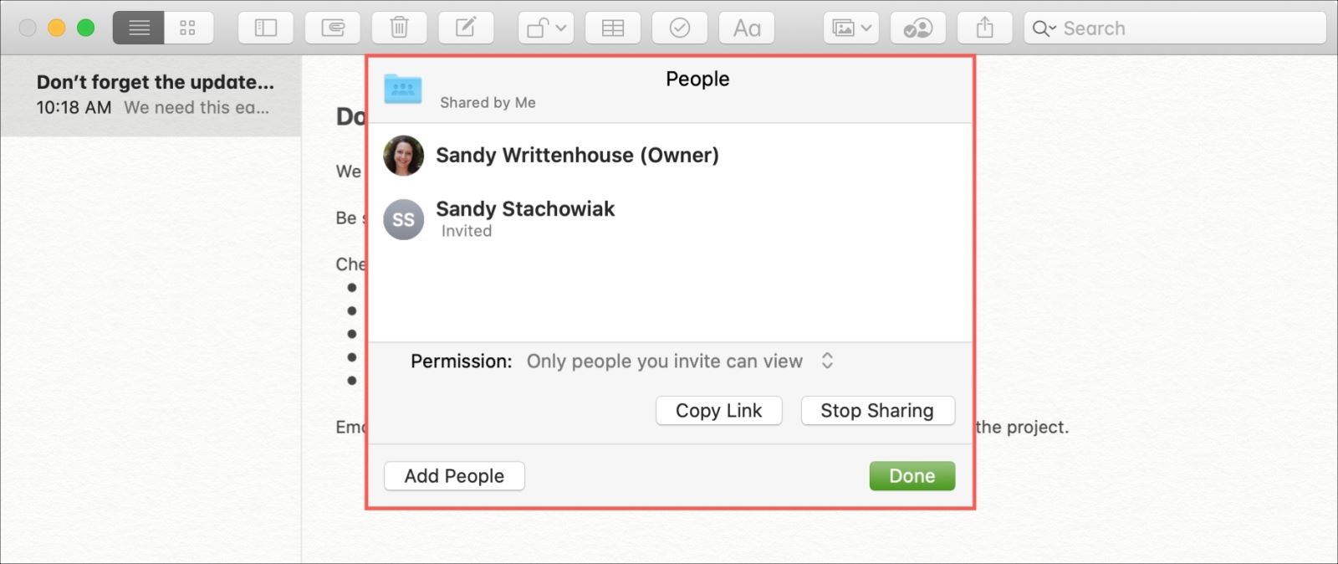Click the Stop Sharing button
The height and width of the screenshot is (564, 1338).
877,411
